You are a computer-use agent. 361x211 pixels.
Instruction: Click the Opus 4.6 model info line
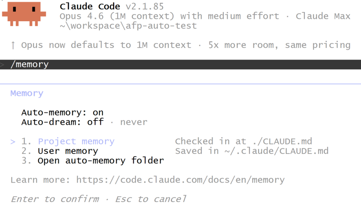[205, 16]
